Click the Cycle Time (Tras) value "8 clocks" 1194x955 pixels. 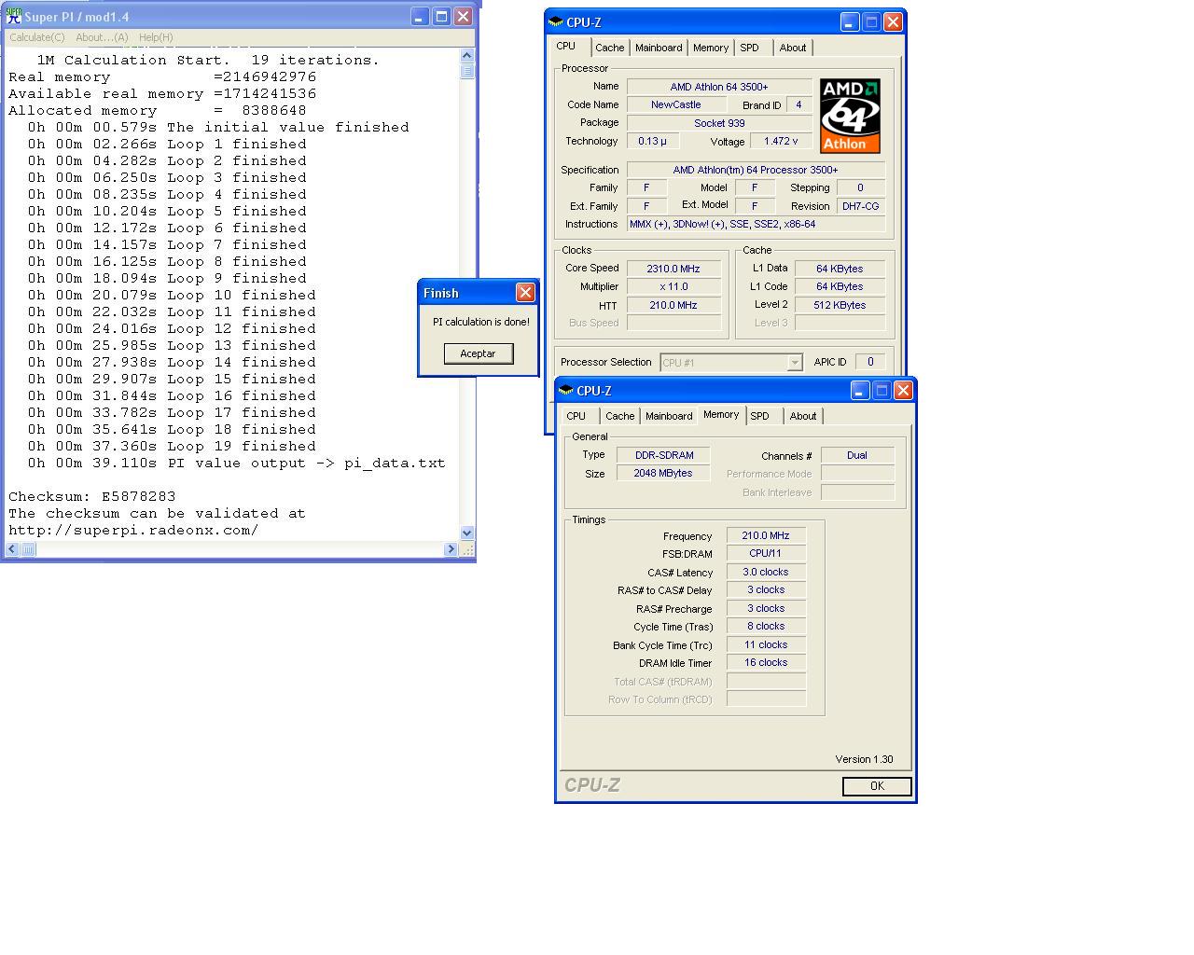pos(766,626)
